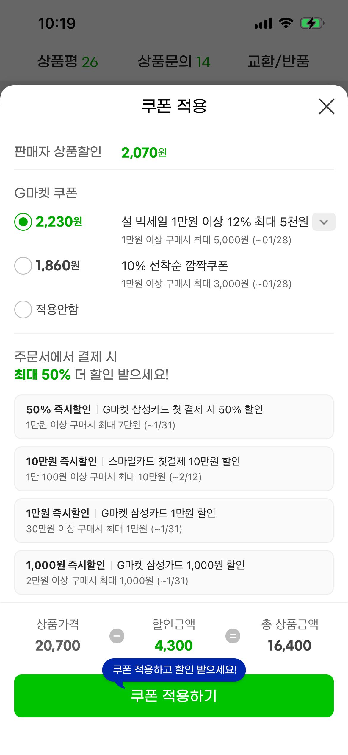Expand the 설 빅세일 coupon details chevron

coord(324,222)
